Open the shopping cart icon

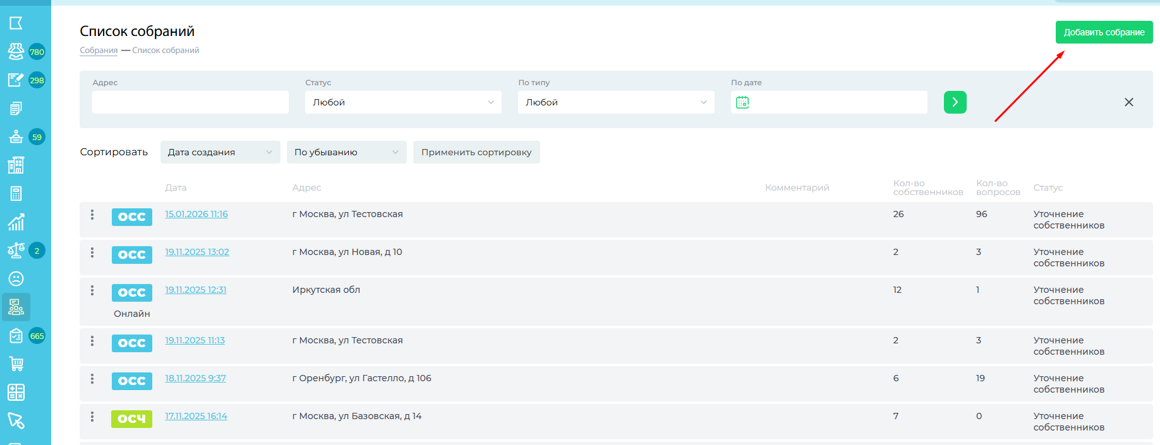(16, 364)
